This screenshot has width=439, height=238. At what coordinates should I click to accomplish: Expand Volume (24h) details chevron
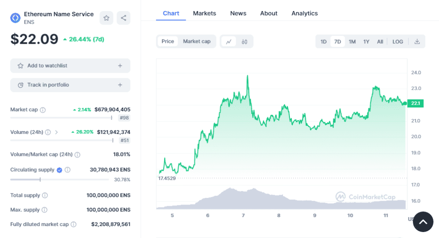tap(57, 132)
